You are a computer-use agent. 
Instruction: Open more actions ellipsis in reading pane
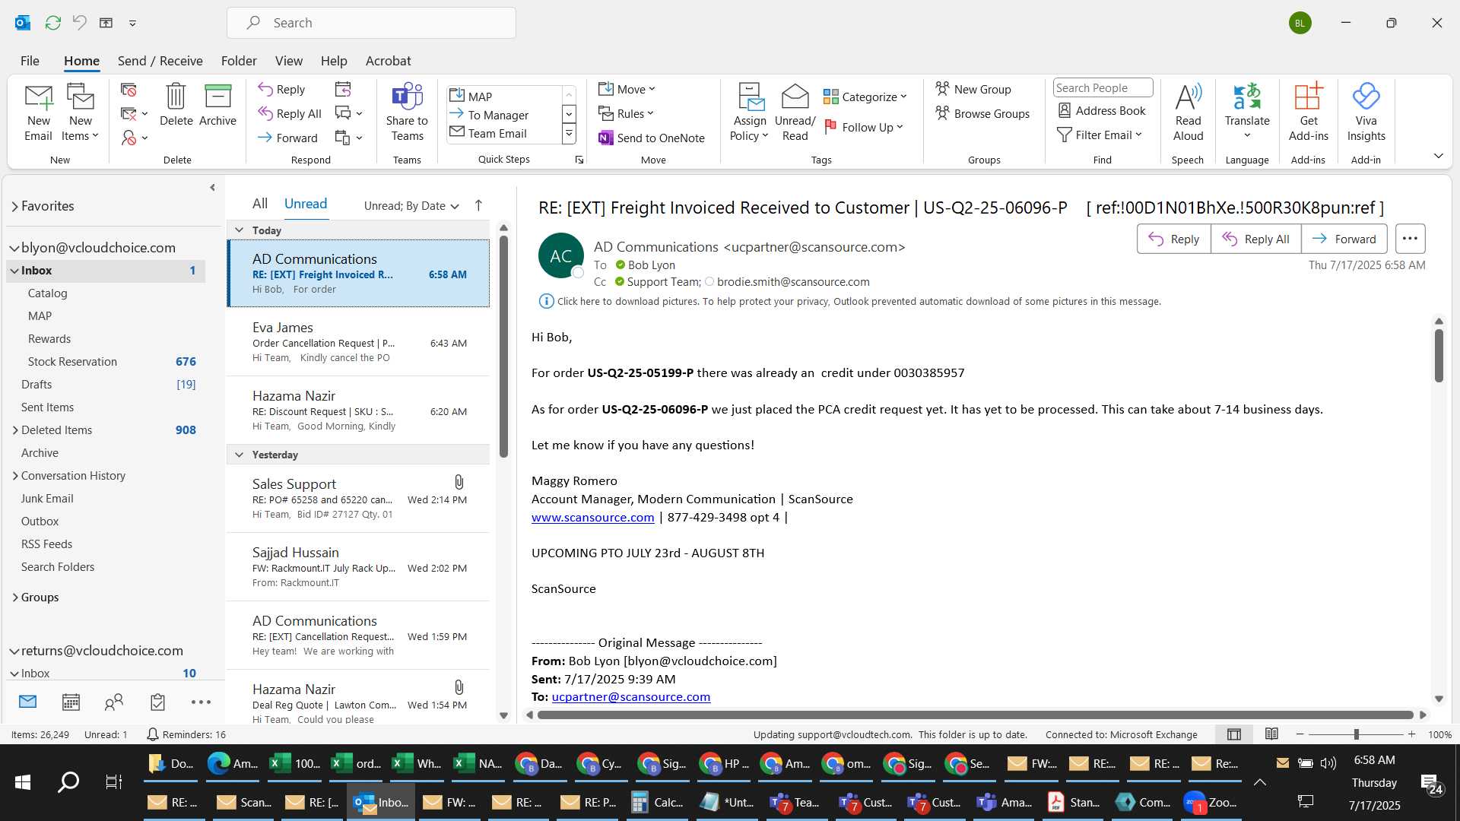coord(1410,239)
